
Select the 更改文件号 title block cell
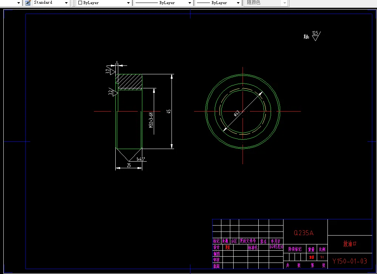tap(248, 241)
